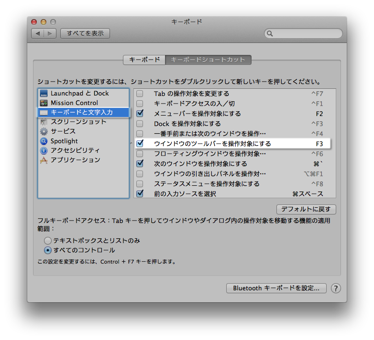Click the スクリーンショット icon in list
Viewport: 374px width, 340px height.
44,122
